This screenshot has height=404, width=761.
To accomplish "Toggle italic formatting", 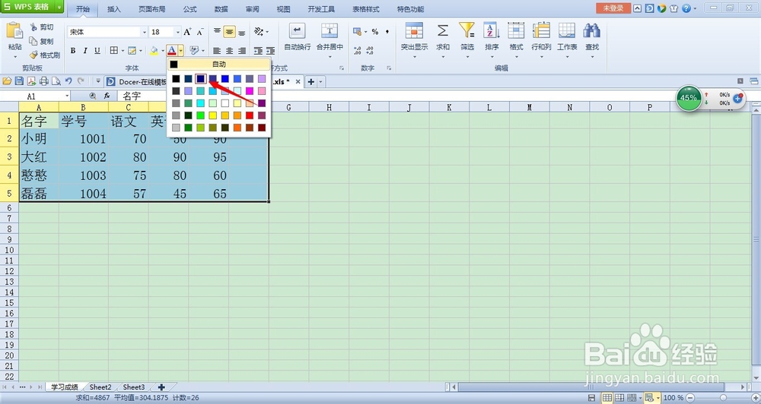I will pos(85,50).
